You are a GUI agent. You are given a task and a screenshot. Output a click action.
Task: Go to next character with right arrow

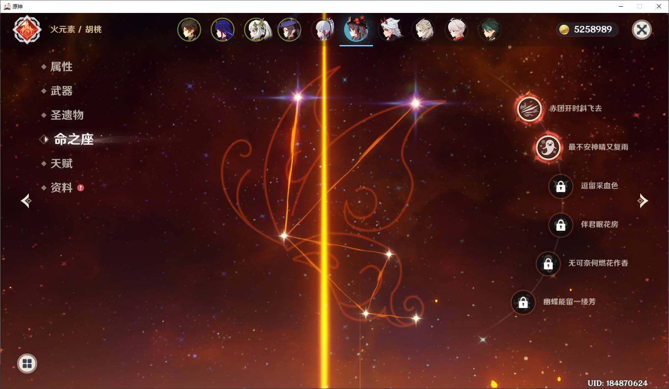coord(643,201)
